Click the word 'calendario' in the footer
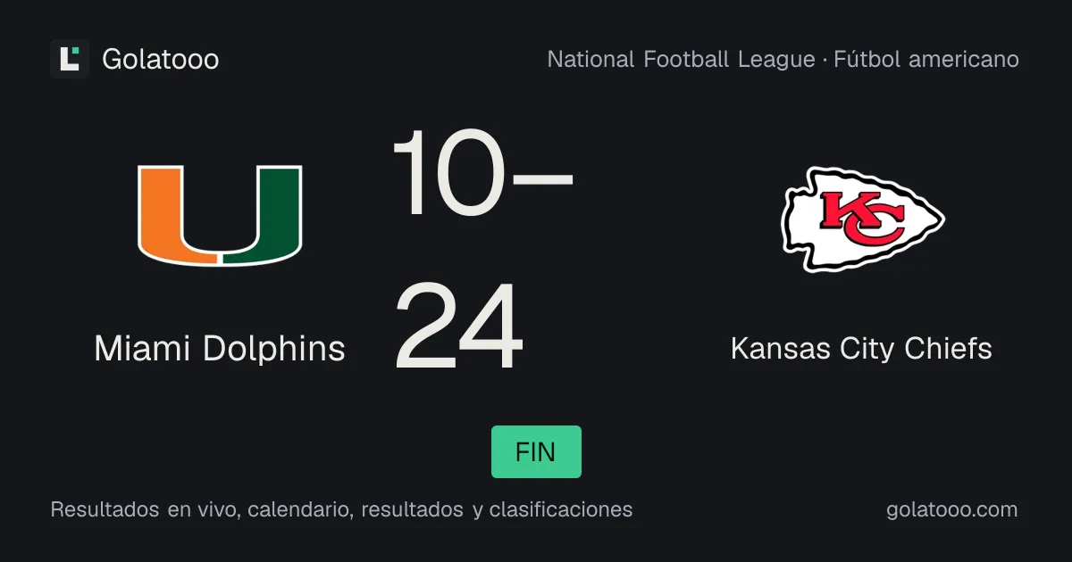This screenshot has width=1072, height=562. point(300,510)
